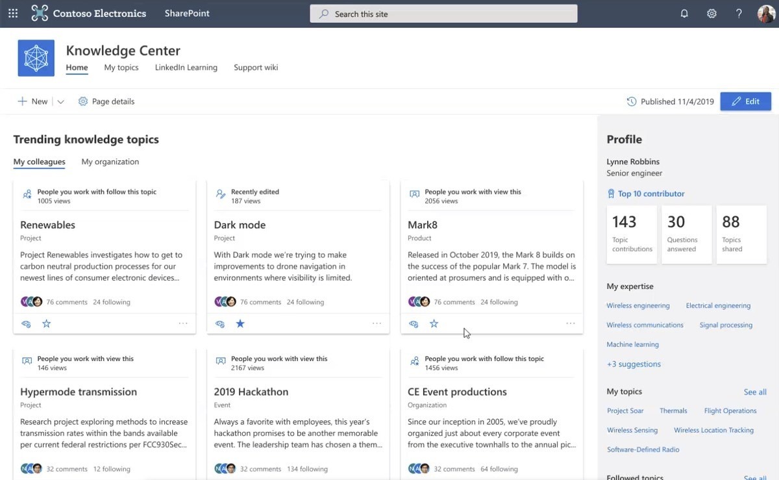This screenshot has height=480, width=779.
Task: Open the Renewables card more options ellipsis
Action: [x=183, y=323]
